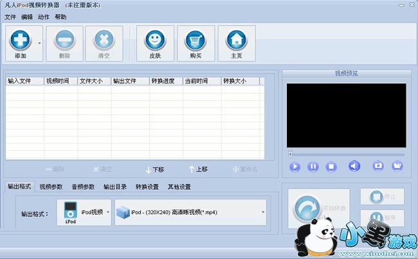Stop the video preview

tap(331, 167)
